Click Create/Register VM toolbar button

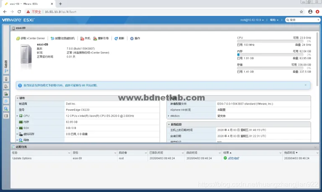62,38
